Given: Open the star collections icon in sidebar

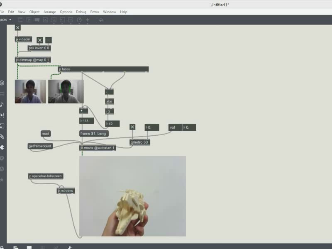Looking at the screenshot, I should tap(2, 180).
